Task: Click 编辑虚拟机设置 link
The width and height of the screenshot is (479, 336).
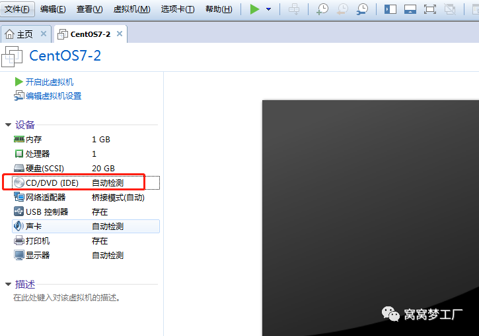Action: tap(54, 96)
